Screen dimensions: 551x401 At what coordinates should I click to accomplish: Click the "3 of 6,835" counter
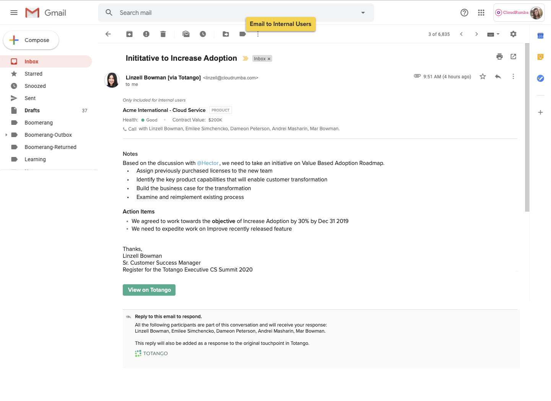439,34
